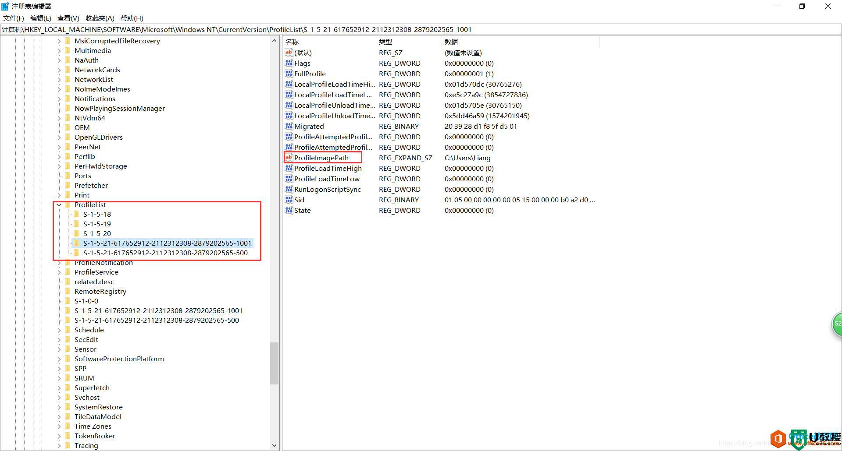Expand the ProfileService tree node

tap(59, 272)
